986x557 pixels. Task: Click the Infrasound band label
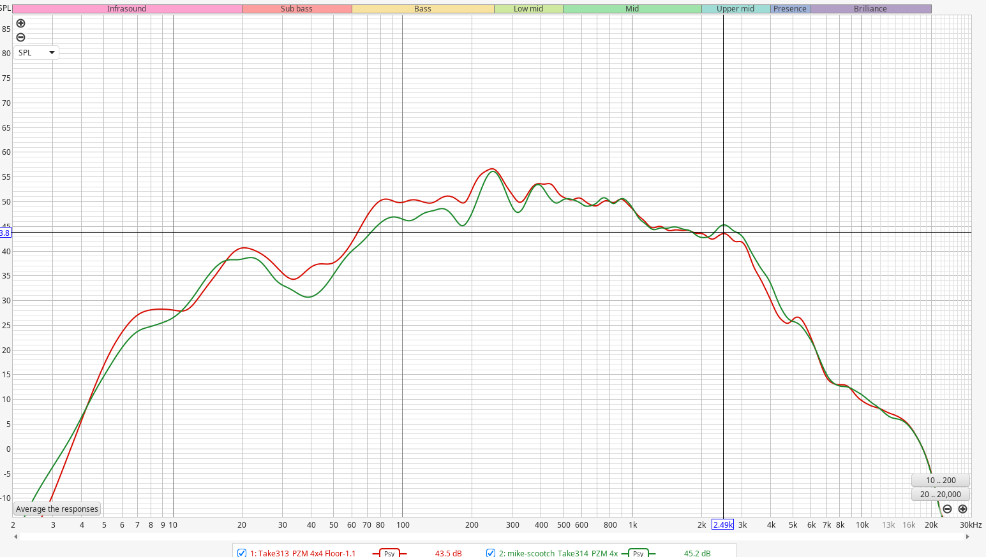[x=126, y=9]
